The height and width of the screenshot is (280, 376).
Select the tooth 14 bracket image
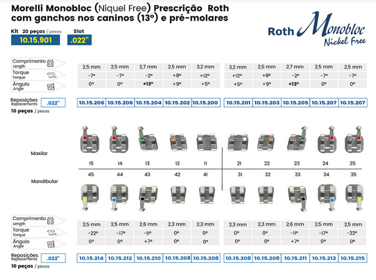pos(119,139)
